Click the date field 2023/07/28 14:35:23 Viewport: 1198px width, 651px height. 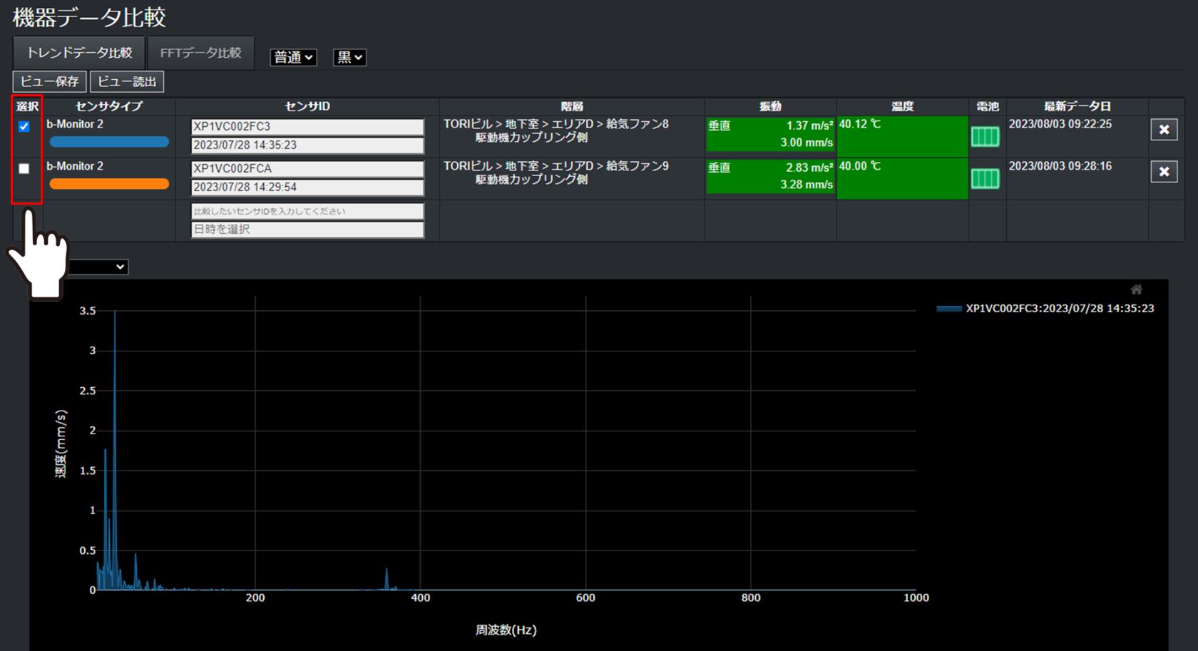tap(307, 145)
